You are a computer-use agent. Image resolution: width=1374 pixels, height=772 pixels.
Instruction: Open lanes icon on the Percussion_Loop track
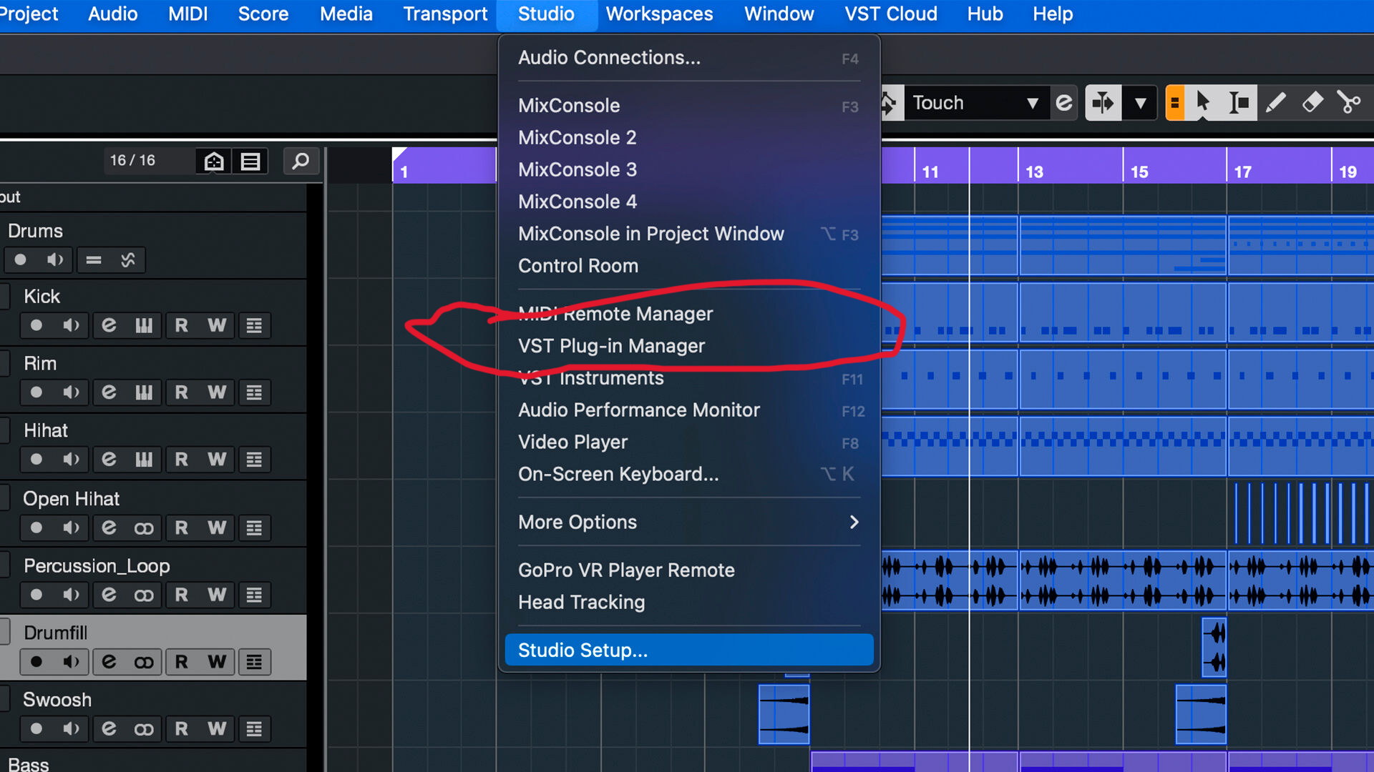pyautogui.click(x=254, y=595)
